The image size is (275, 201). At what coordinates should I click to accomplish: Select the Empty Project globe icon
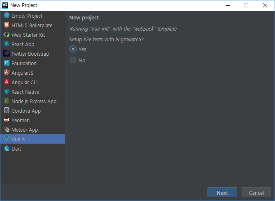(7, 15)
